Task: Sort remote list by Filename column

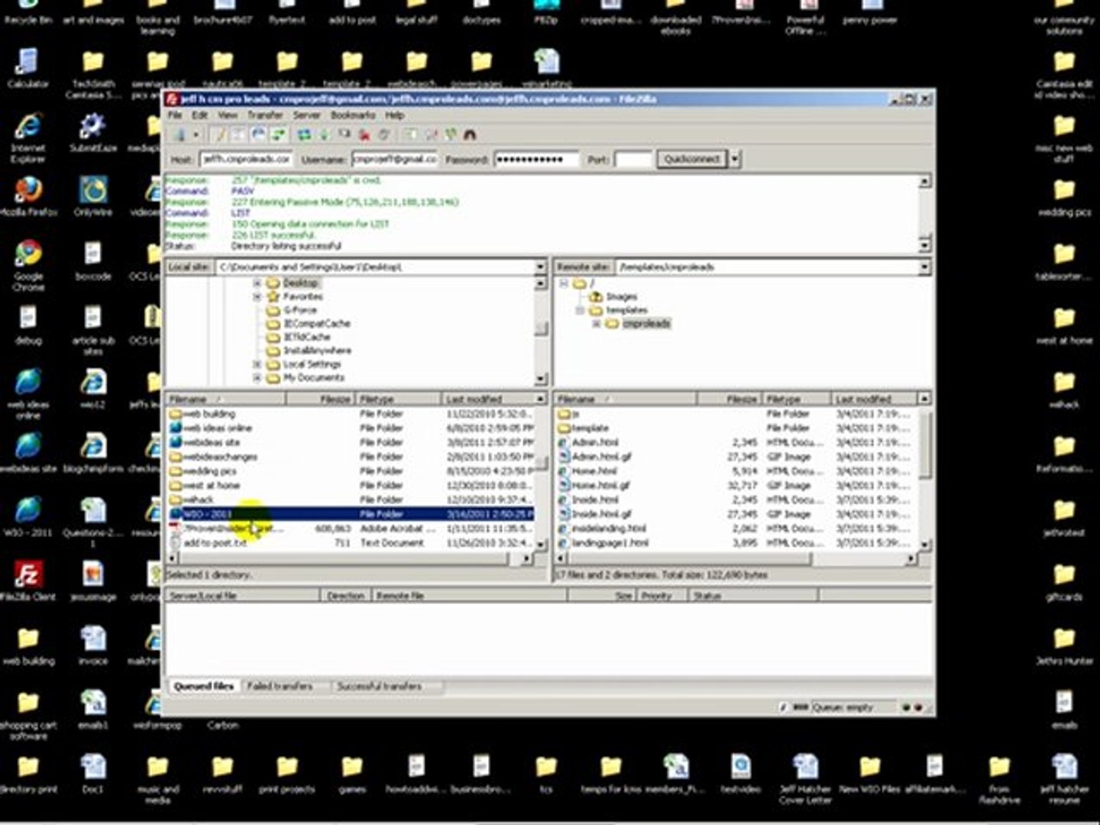Action: point(625,399)
